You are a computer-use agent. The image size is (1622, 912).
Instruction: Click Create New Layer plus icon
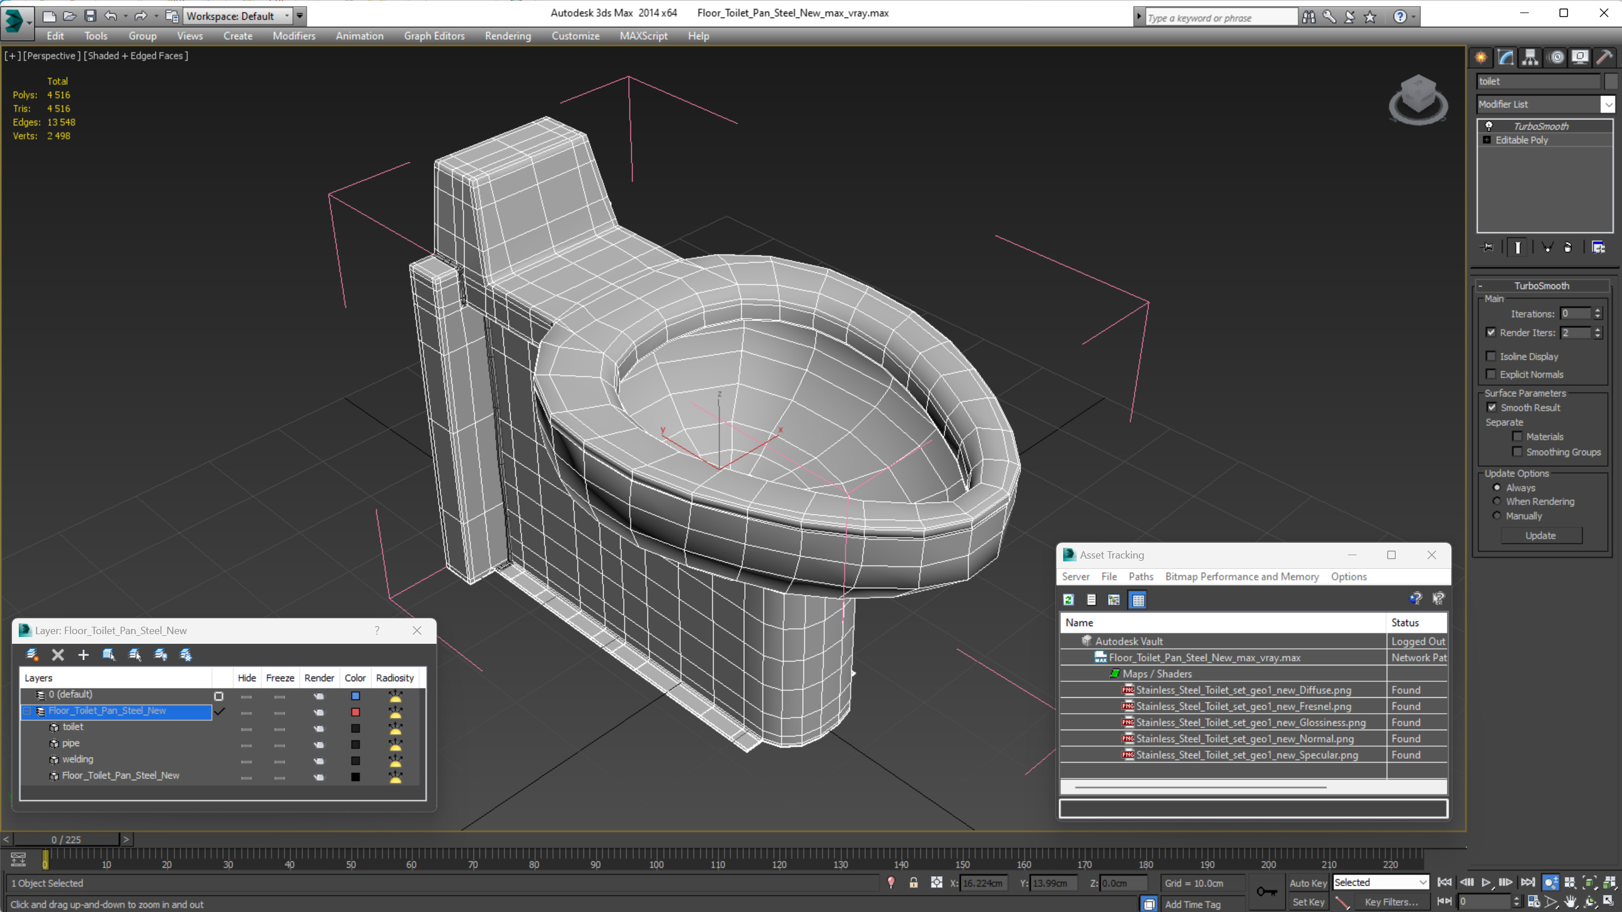tap(83, 655)
